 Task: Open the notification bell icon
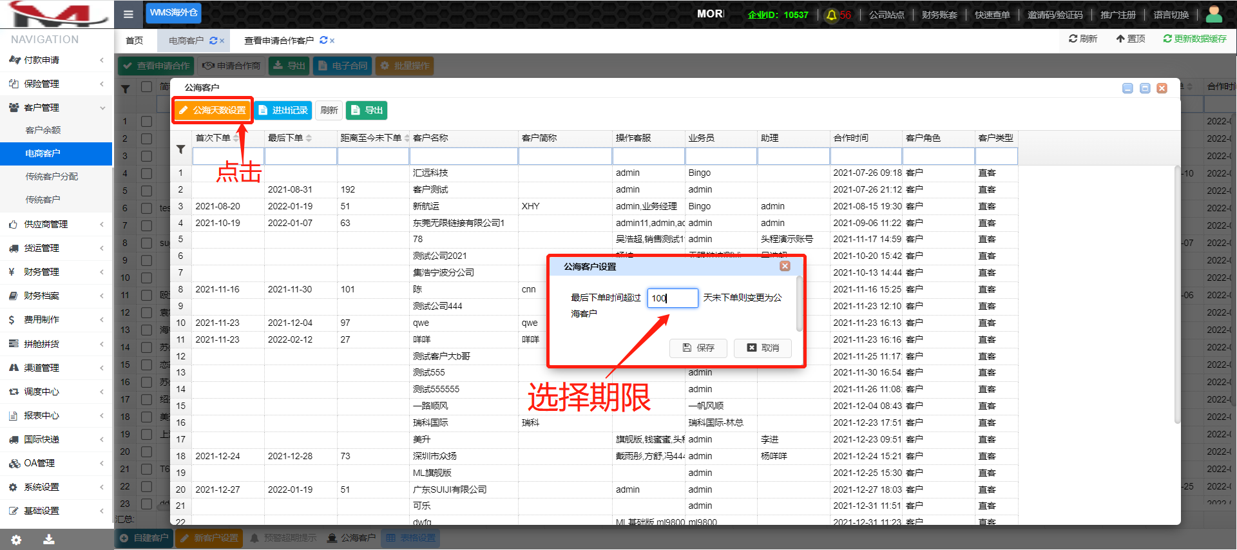(831, 15)
